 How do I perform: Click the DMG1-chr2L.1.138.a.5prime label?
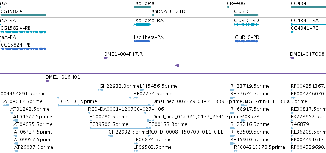point(274,101)
